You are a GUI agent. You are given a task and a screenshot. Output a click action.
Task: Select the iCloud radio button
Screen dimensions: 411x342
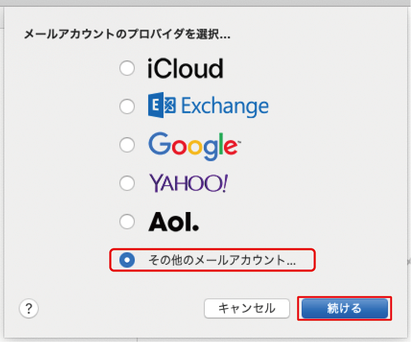pyautogui.click(x=127, y=68)
